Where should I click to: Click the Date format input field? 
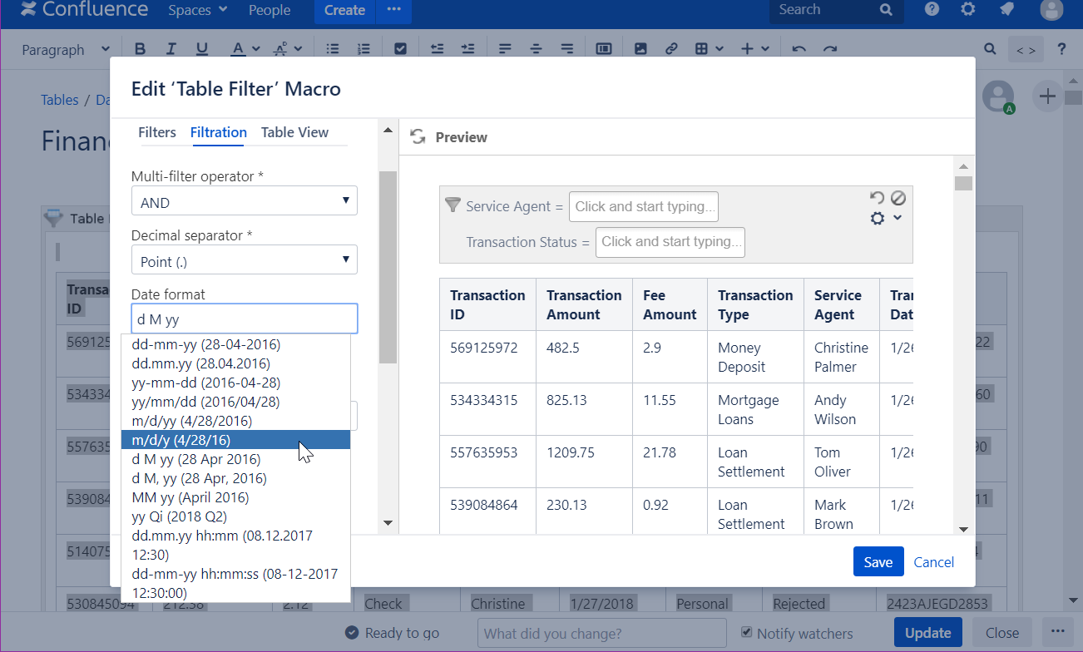(x=244, y=319)
